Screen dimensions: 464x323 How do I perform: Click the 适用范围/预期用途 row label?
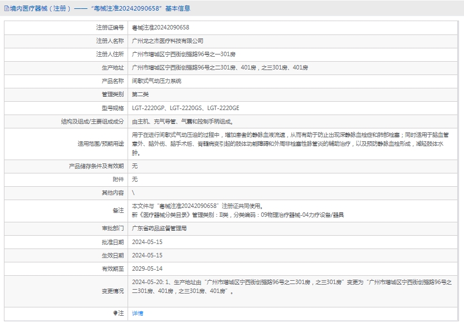(x=100, y=144)
